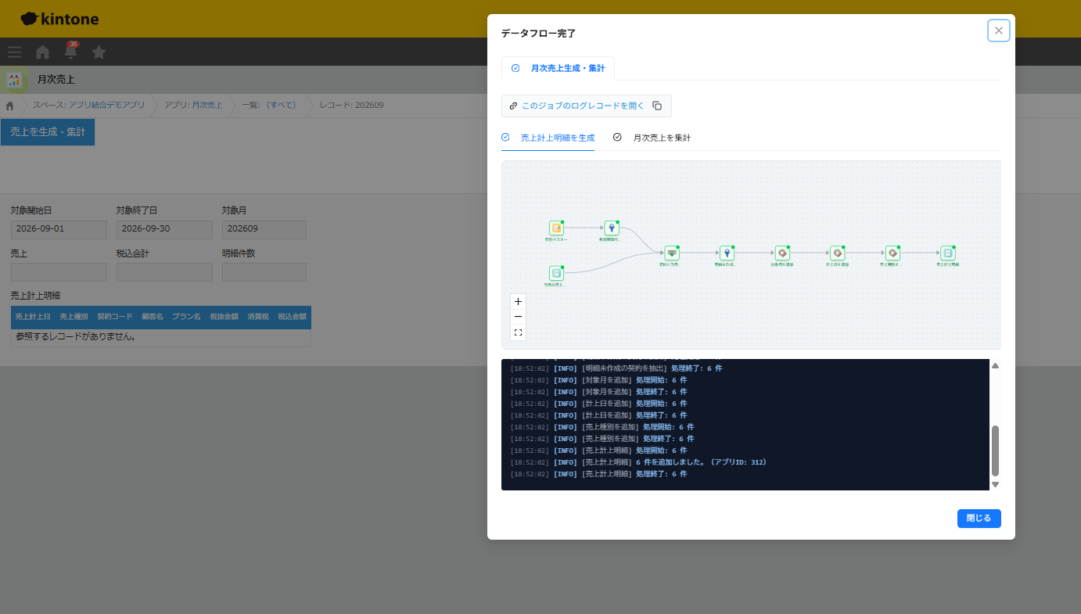Select the 売上計上明細を生成 step tab
The width and height of the screenshot is (1081, 614).
click(548, 137)
